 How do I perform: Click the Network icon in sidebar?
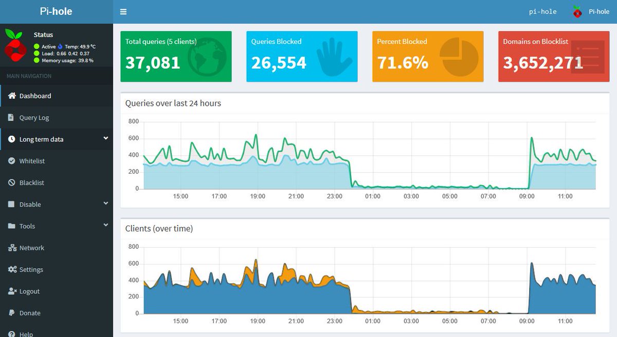pyautogui.click(x=12, y=248)
